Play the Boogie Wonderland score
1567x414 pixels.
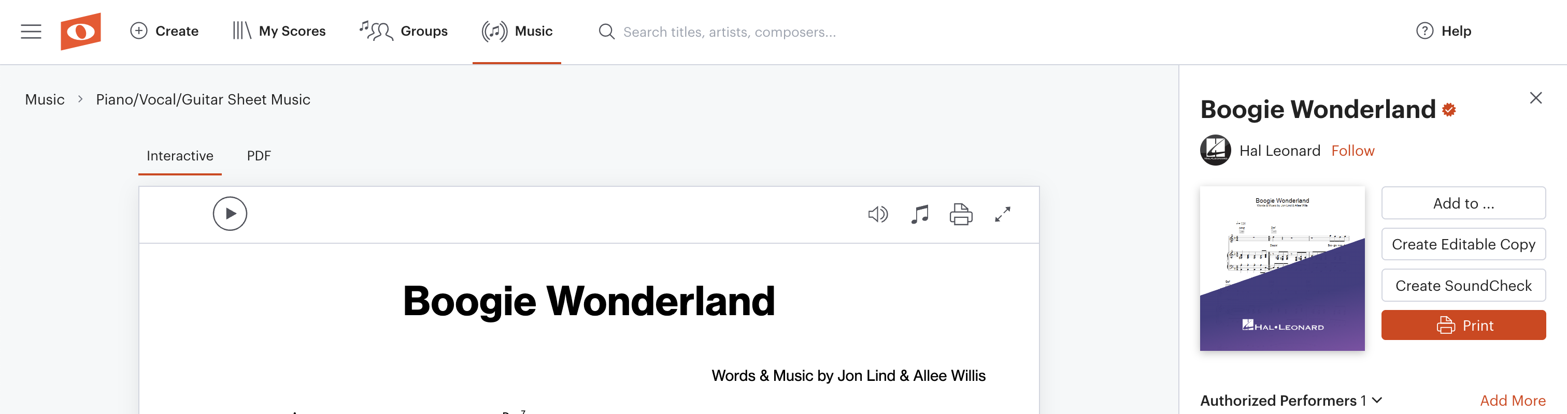pyautogui.click(x=230, y=214)
